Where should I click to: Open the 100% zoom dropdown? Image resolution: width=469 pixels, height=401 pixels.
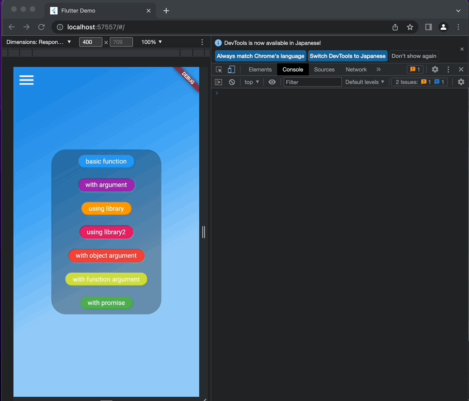(151, 42)
